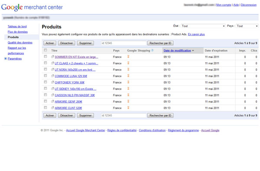Viewport: 260px width, 171px height.
Task: Open the Pays filter dropdown
Action: (247, 26)
